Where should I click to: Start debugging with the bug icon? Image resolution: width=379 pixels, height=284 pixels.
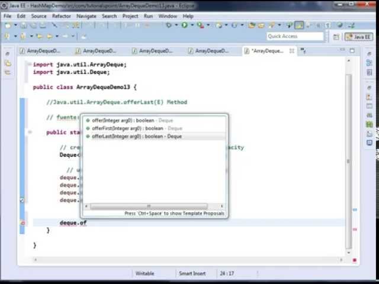168,25
